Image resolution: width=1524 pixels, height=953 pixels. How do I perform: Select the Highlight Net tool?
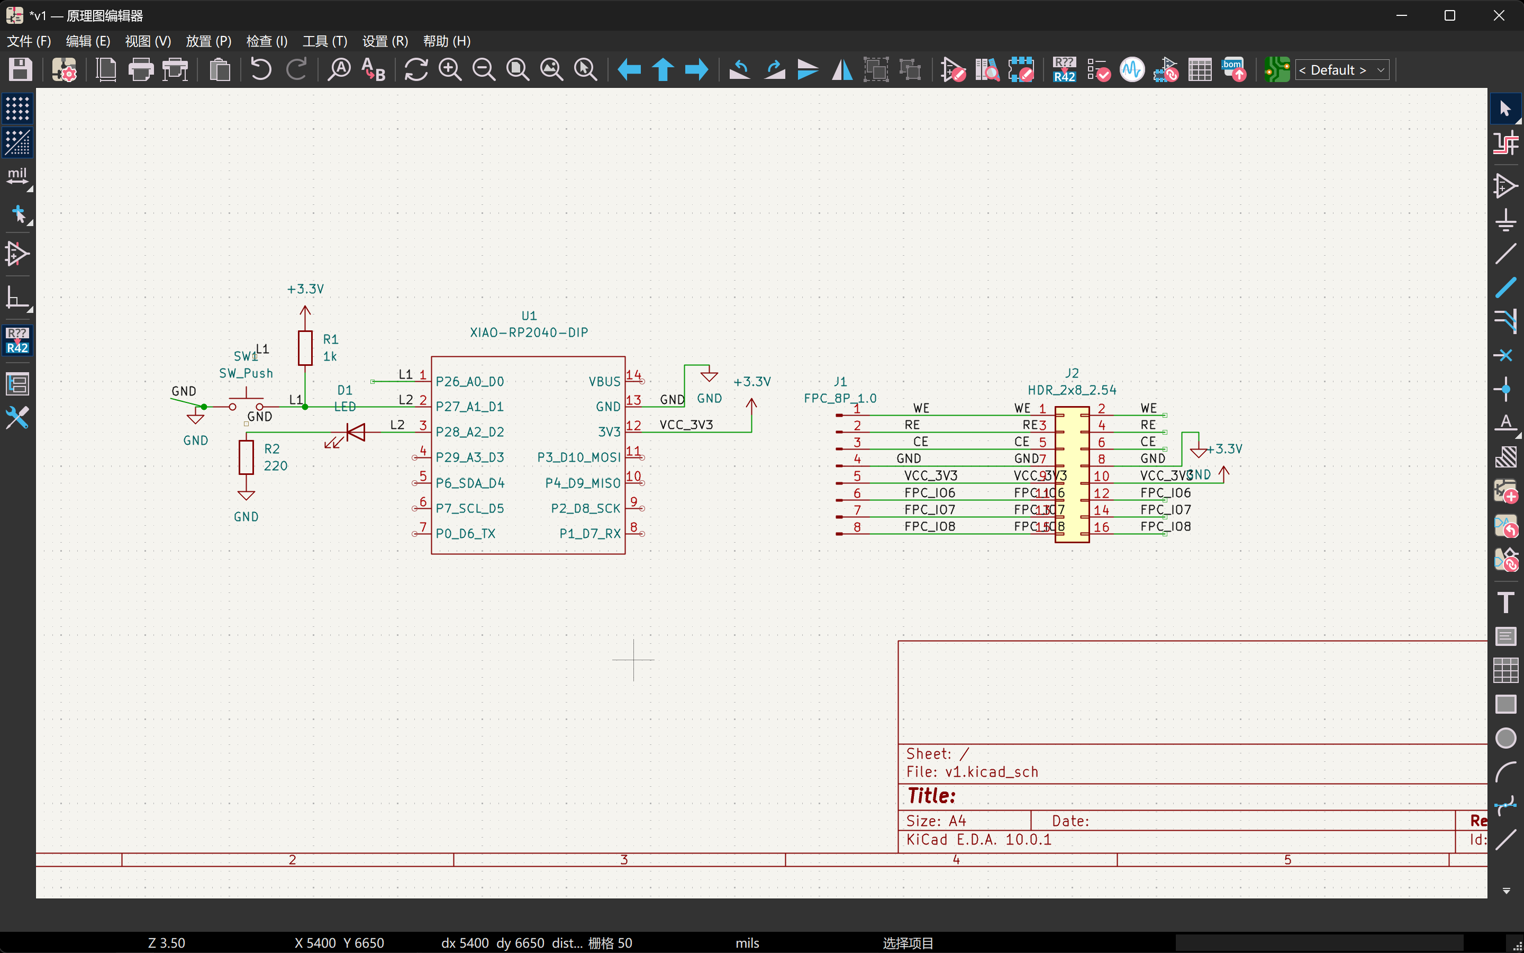[x=1505, y=143]
